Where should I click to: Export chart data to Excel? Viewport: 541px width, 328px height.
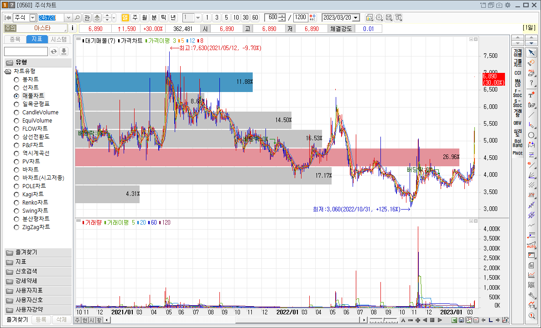pos(454,320)
